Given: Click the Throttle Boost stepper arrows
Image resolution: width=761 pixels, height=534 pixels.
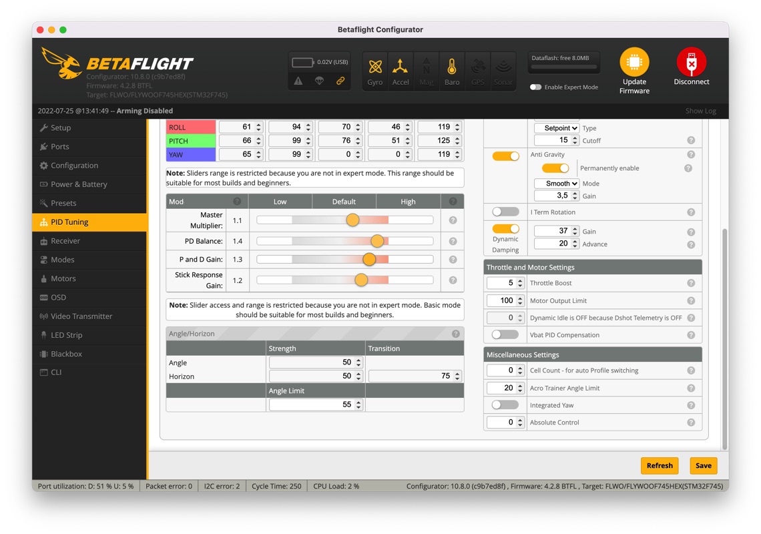Looking at the screenshot, I should click(x=520, y=283).
